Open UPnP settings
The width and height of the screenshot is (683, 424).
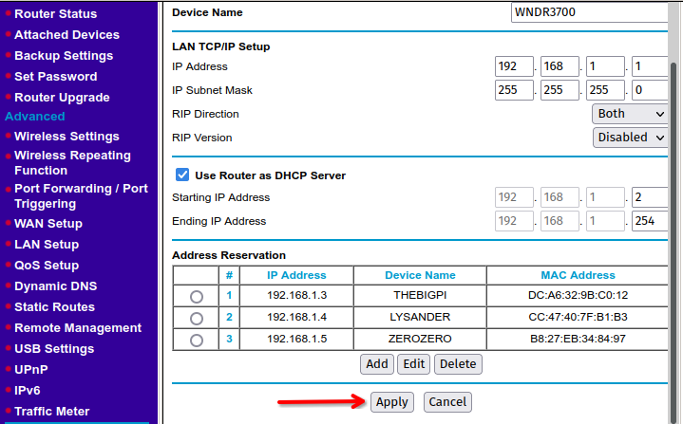[31, 370]
